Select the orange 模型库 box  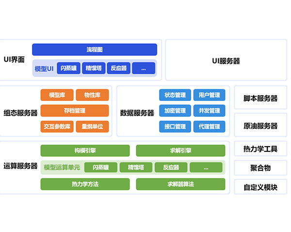(57, 95)
